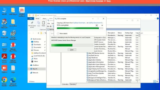160x90 pixels.
Task: Open the Recycle Bin desktop icon
Action: point(4,34)
